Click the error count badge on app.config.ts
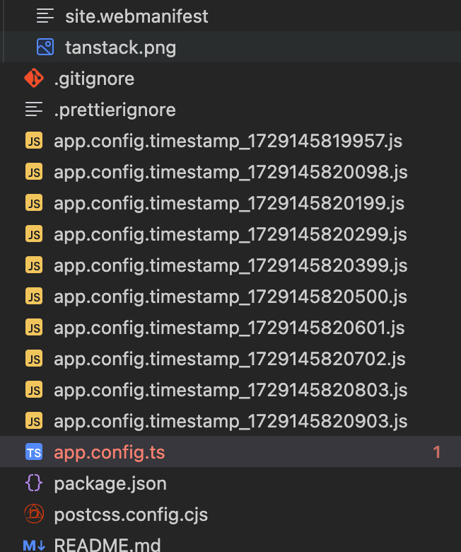This screenshot has height=552, width=461. click(x=437, y=452)
